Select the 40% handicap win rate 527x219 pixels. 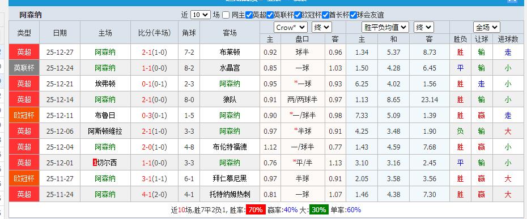pyautogui.click(x=291, y=210)
